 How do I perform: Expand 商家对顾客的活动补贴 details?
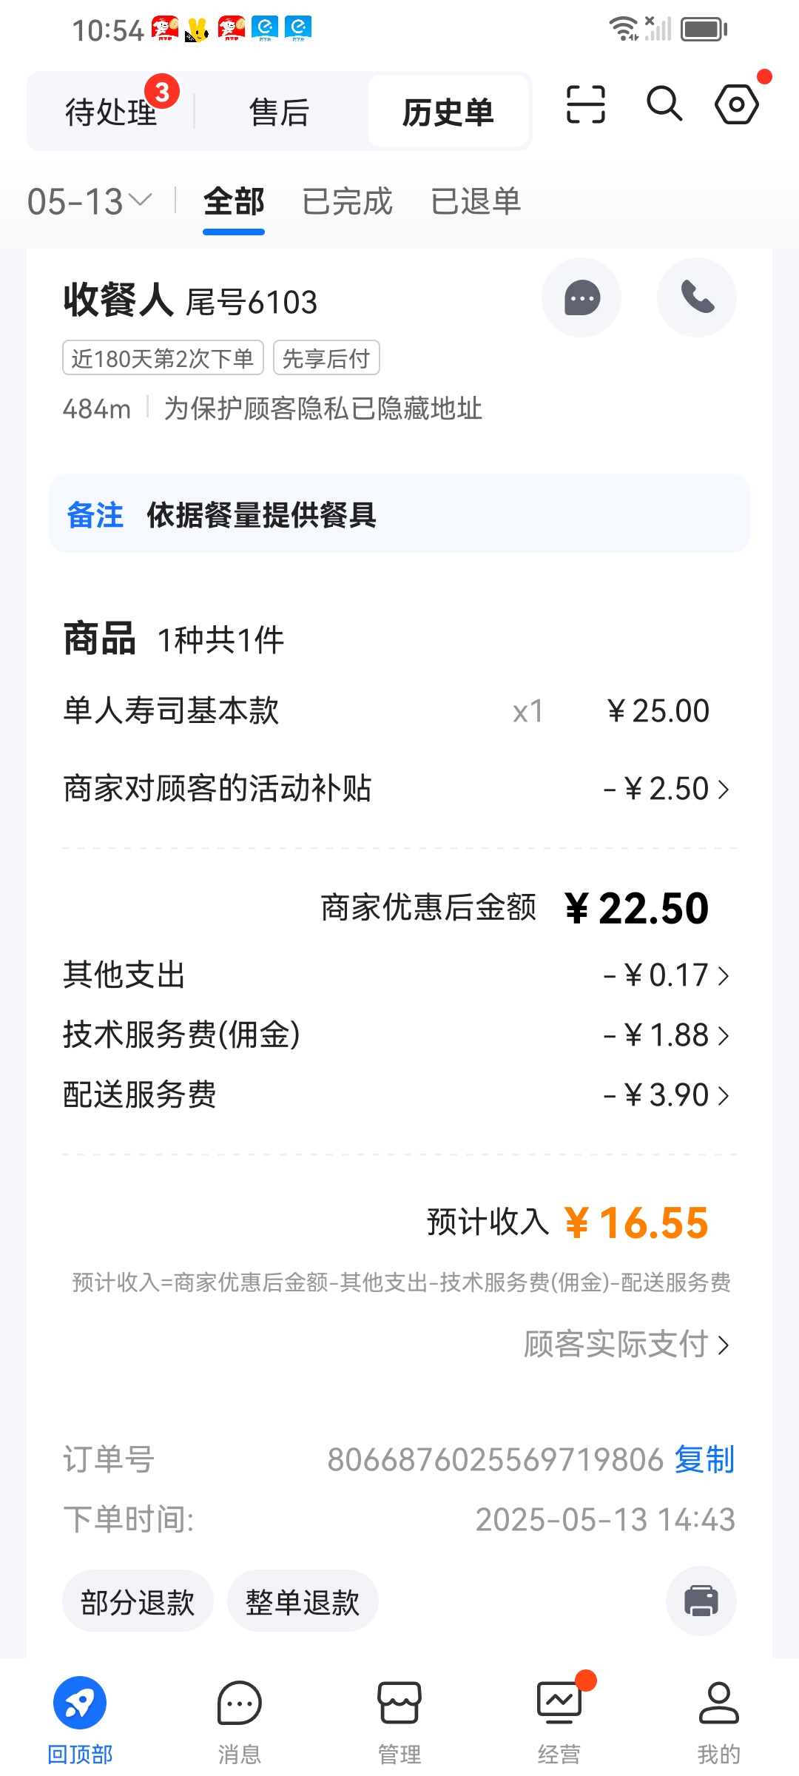(x=399, y=789)
